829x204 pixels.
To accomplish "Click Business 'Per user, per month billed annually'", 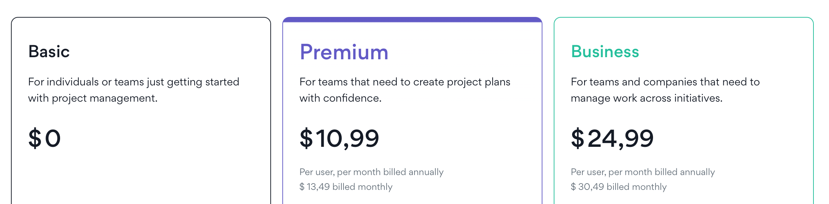I will tap(643, 172).
